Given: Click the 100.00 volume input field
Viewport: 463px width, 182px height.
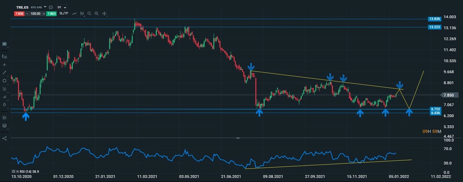Looking at the screenshot, I should coord(35,14).
